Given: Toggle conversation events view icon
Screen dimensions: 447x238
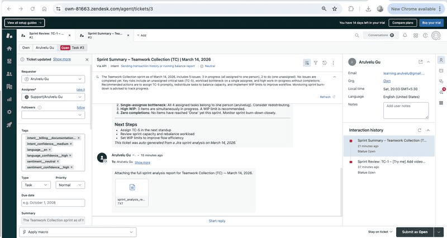Looking at the screenshot, I should pos(307,63).
